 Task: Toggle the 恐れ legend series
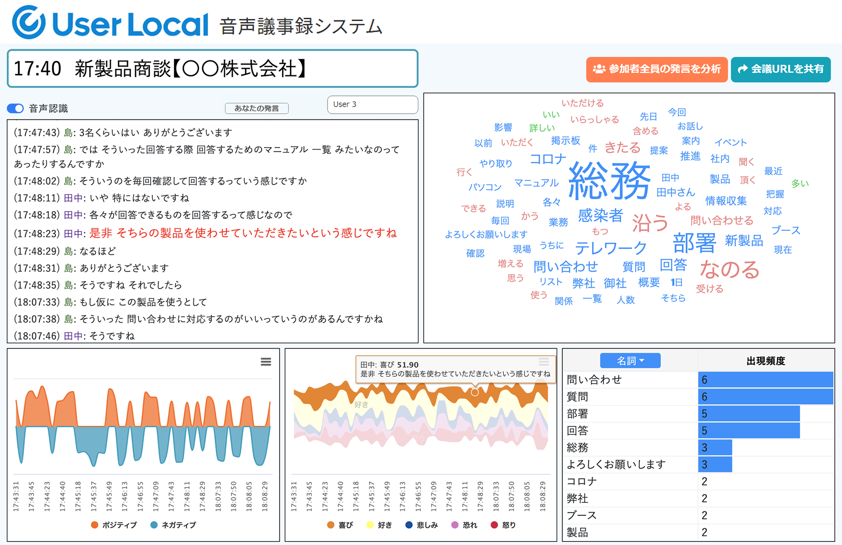tap(464, 525)
